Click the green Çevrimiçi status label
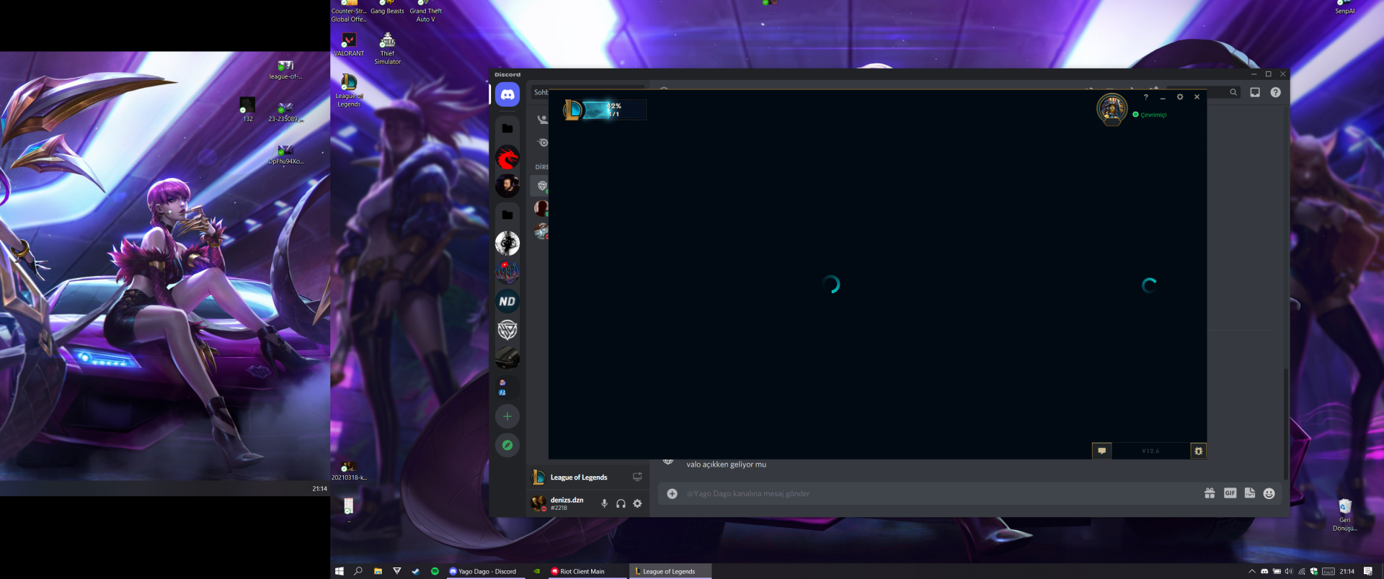Screen dimensions: 1384x579 (1153, 115)
